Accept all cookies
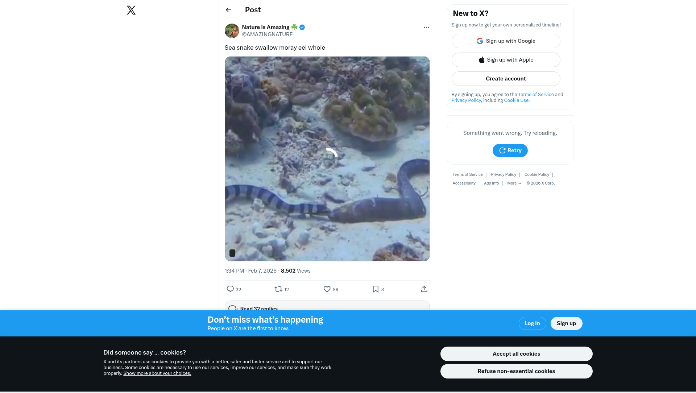 click(x=516, y=354)
